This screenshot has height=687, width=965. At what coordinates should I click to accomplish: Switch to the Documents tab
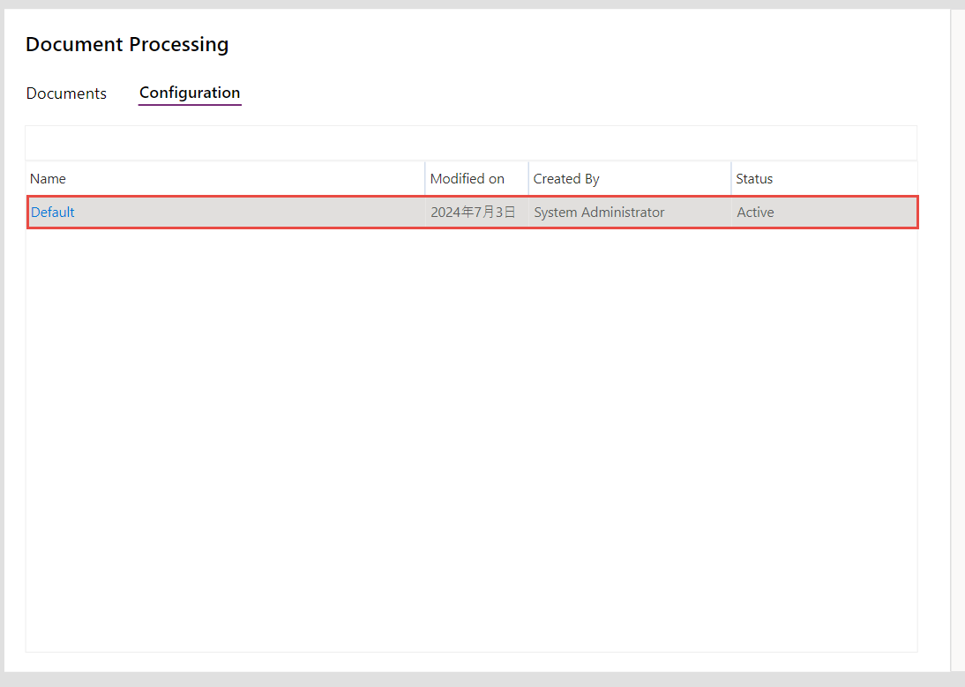(x=66, y=93)
